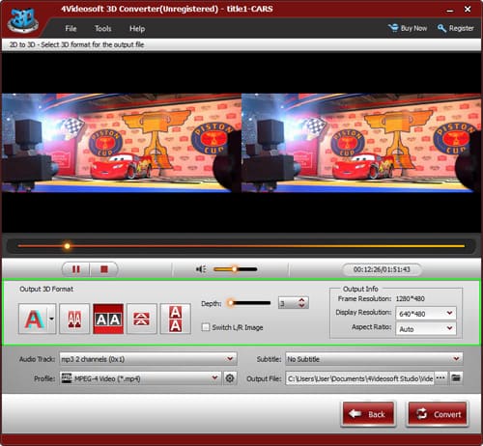Stop the video playback
483x446 pixels.
[x=104, y=269]
